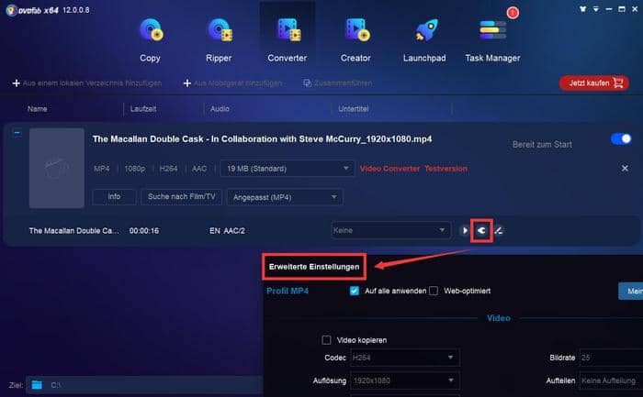Viewport: 643px width, 397px height.
Task: Click the partially visible Mein button
Action: point(631,291)
